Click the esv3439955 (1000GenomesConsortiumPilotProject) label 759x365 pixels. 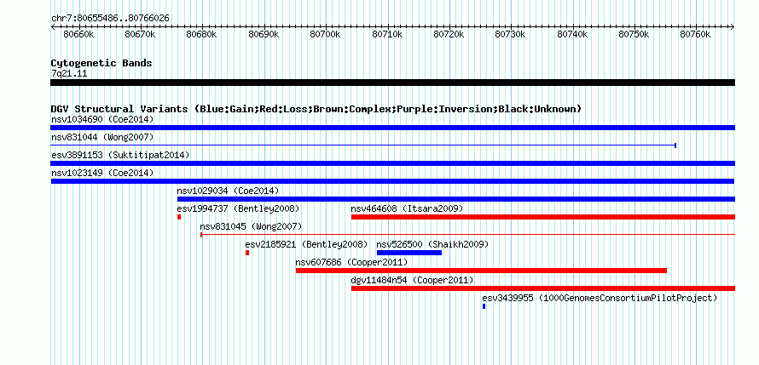pyautogui.click(x=600, y=298)
